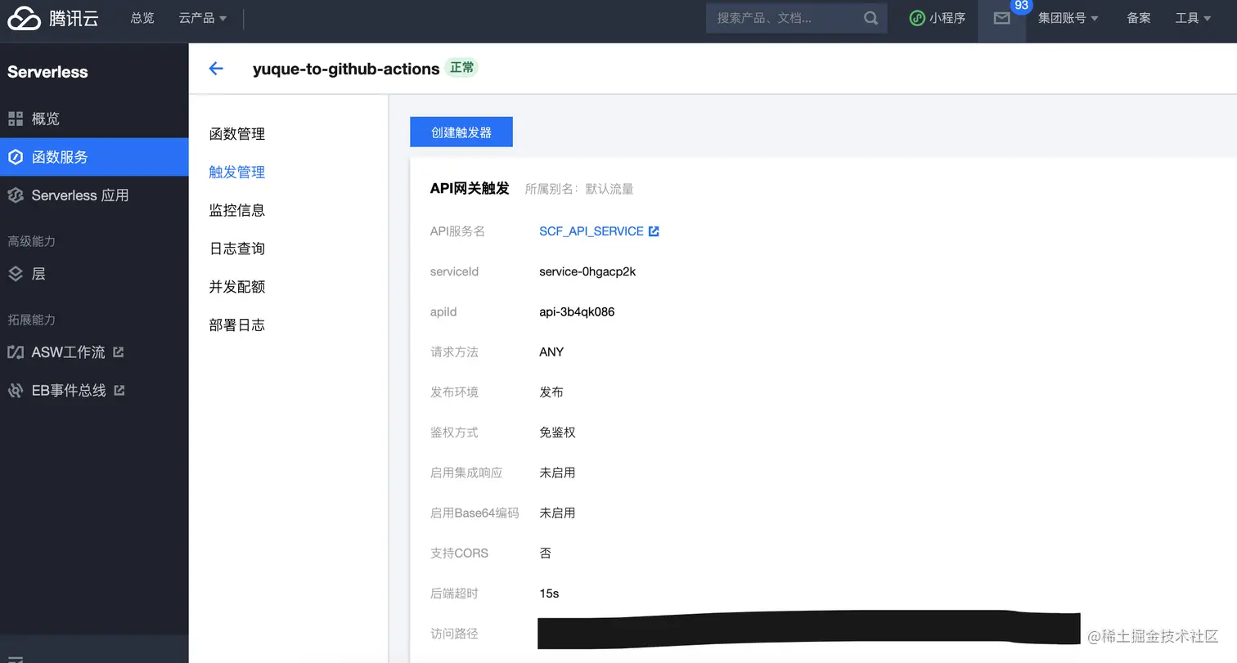The width and height of the screenshot is (1237, 663).
Task: Click the 正常 status badge
Action: click(x=461, y=68)
